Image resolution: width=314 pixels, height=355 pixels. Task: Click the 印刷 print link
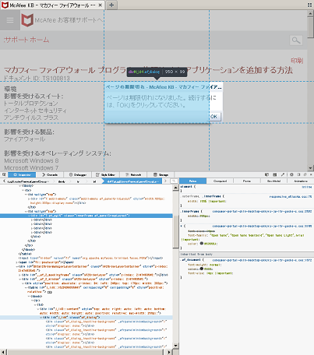coord(297,61)
